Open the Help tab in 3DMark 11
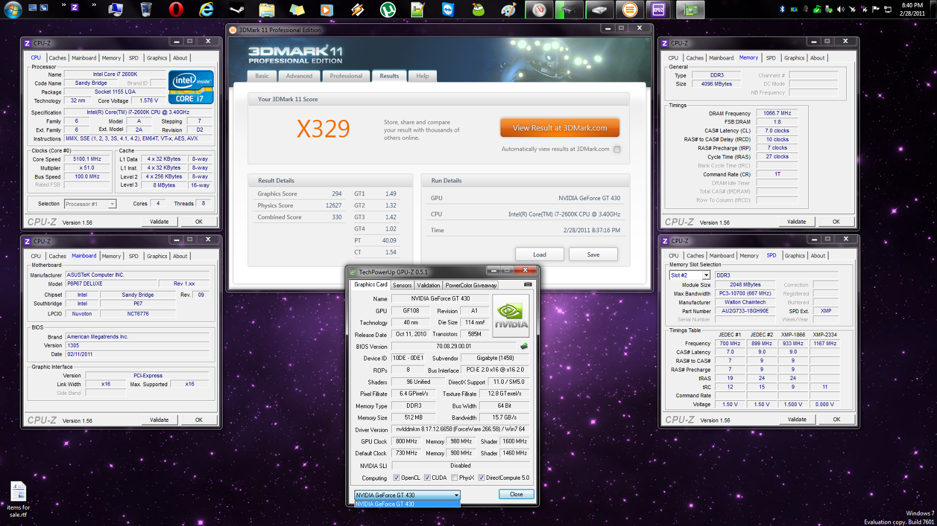The height and width of the screenshot is (526, 937). [422, 76]
